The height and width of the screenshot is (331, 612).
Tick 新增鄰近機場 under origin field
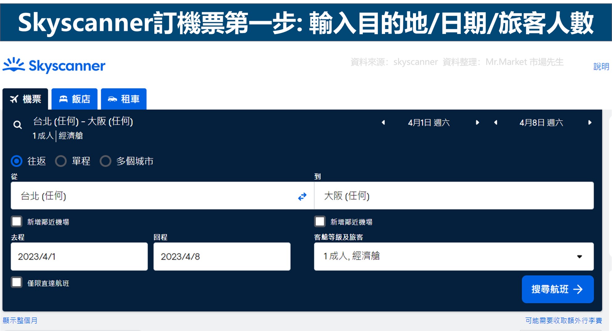tap(17, 221)
